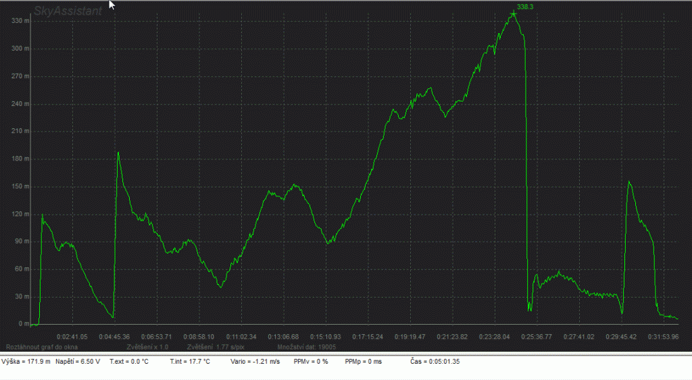This screenshot has height=380, width=692.
Task: Click the 330 m y-axis label
Action: [21, 21]
